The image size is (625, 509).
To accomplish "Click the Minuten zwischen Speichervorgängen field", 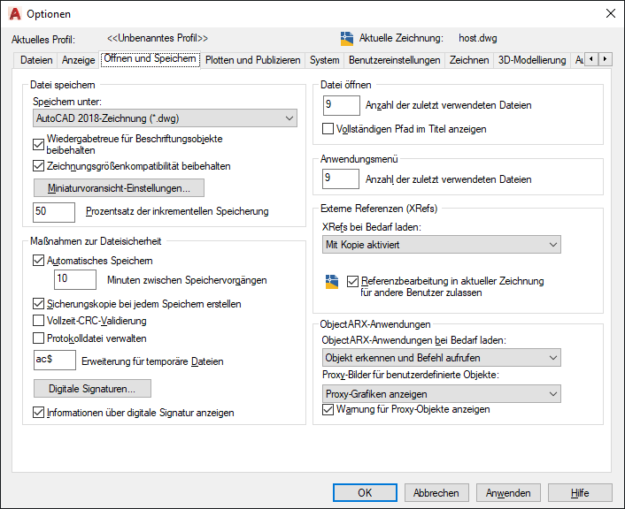I will tap(74, 280).
